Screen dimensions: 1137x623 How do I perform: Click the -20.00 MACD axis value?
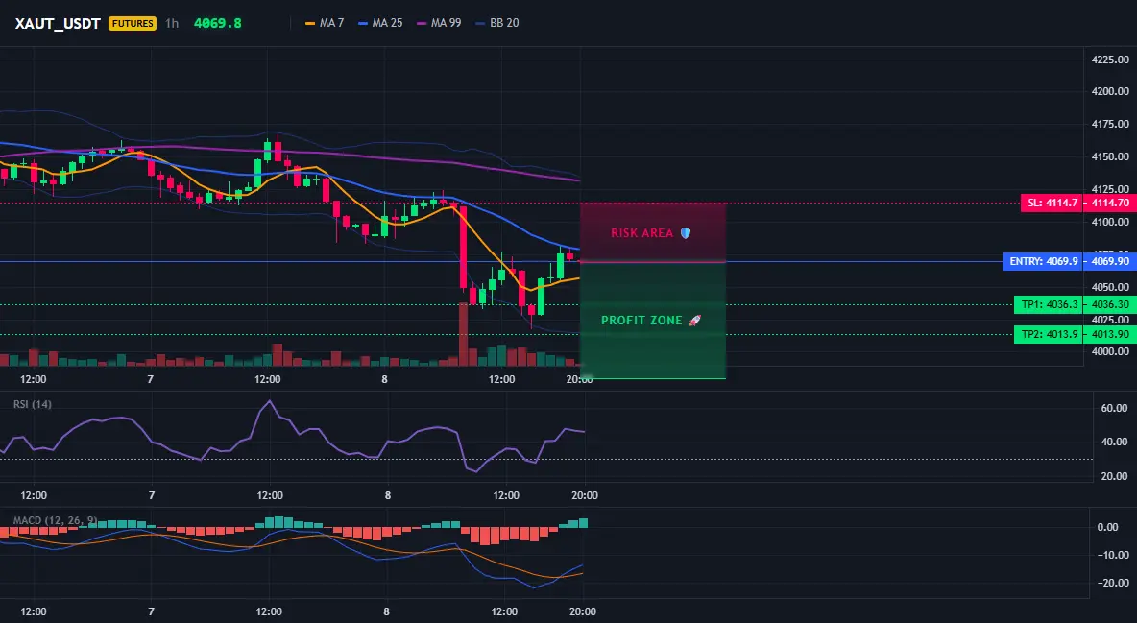(x=1113, y=583)
